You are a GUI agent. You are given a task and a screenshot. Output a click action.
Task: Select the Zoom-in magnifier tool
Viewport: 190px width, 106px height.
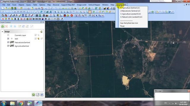coord(81,12)
